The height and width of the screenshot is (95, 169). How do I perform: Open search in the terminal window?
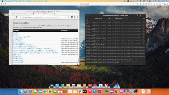[x=138, y=15]
